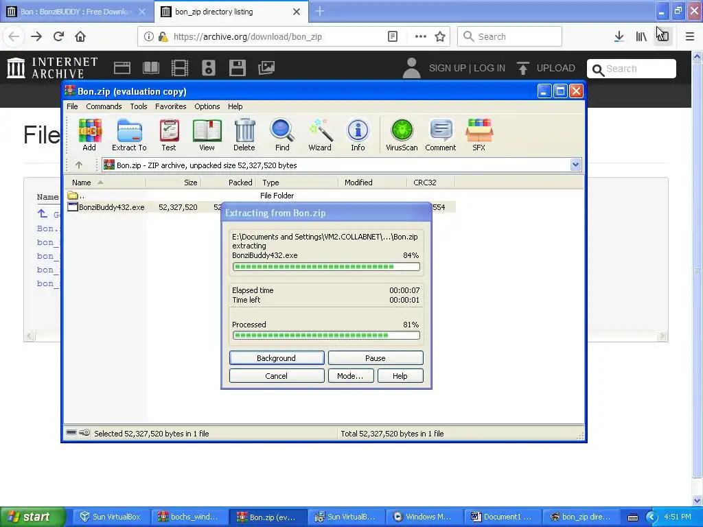Sort by the Modified column header
The image size is (703, 527).
373,183
